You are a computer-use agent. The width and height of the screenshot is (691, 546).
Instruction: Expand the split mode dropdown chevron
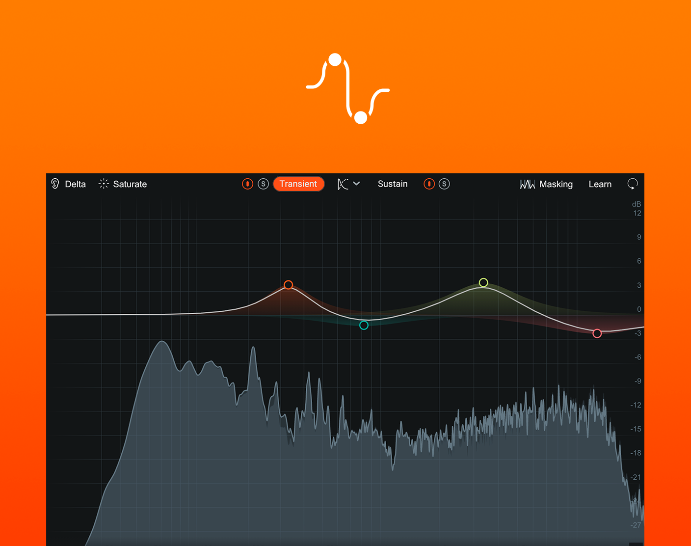(x=357, y=184)
